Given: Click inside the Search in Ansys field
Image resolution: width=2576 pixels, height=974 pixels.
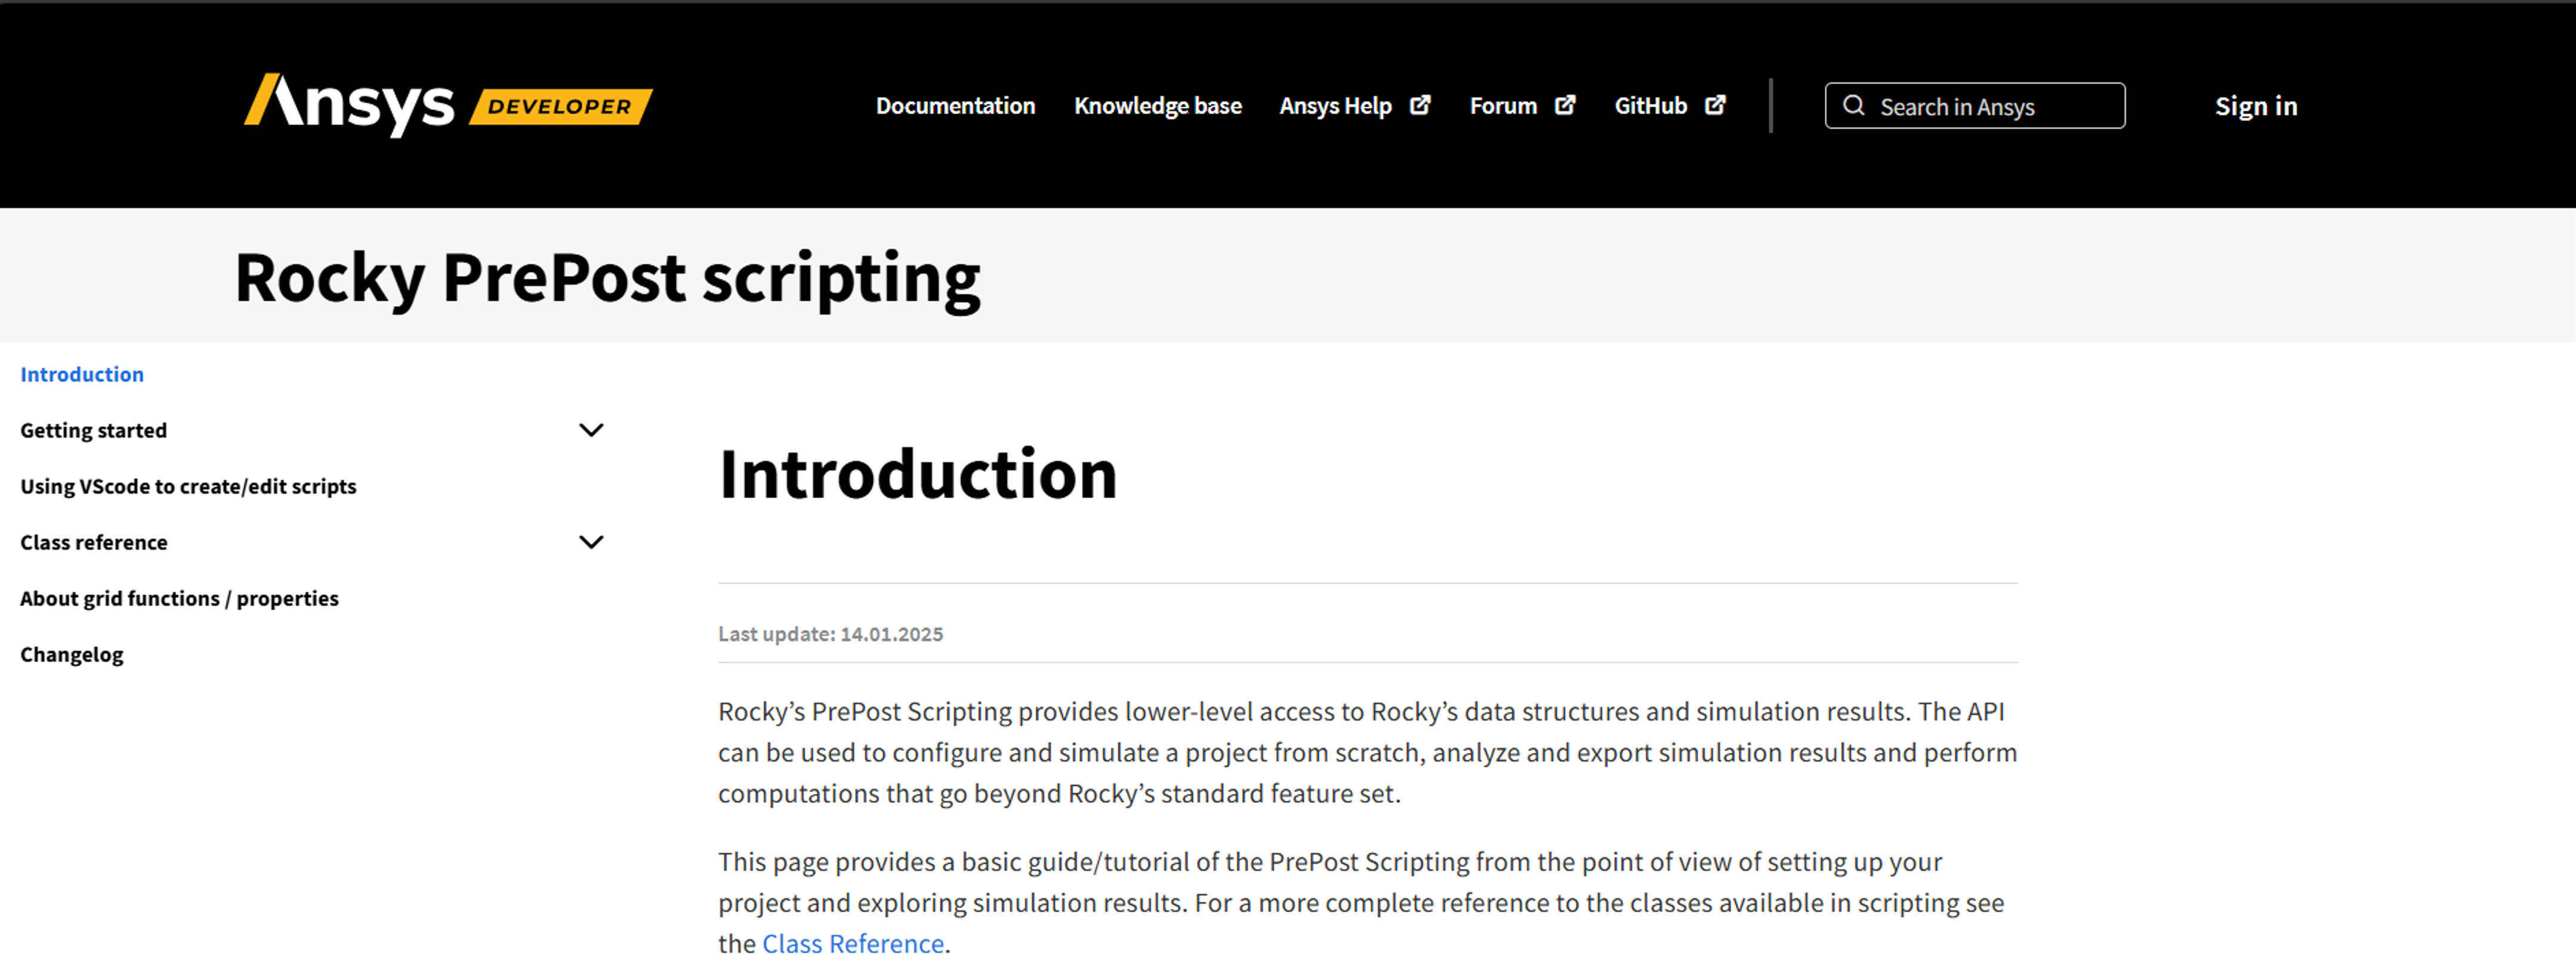Looking at the screenshot, I should pos(1990,105).
